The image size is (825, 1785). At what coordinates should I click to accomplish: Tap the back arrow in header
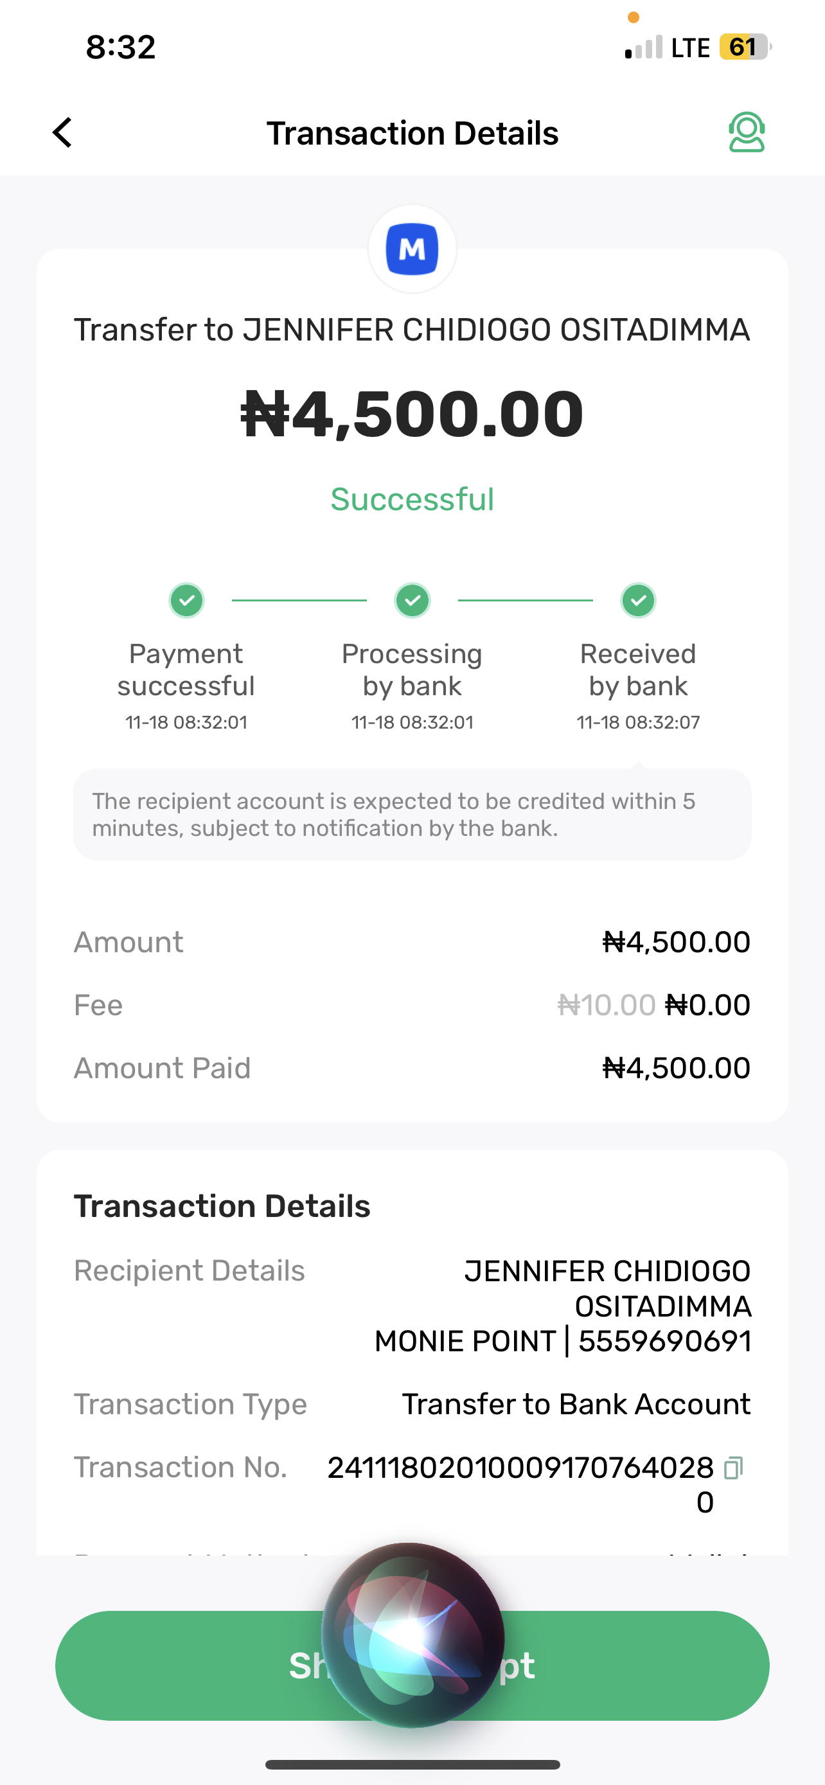point(62,132)
